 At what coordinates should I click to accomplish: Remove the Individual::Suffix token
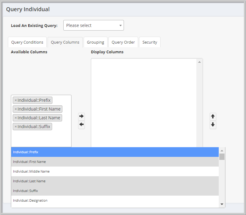[15, 126]
